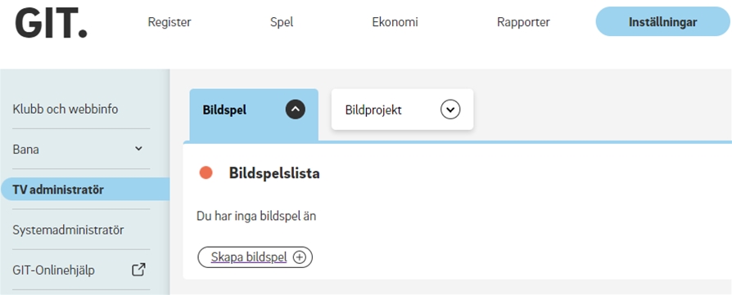Switch to the Bildprojekt tab
The height and width of the screenshot is (295, 732).
[402, 110]
